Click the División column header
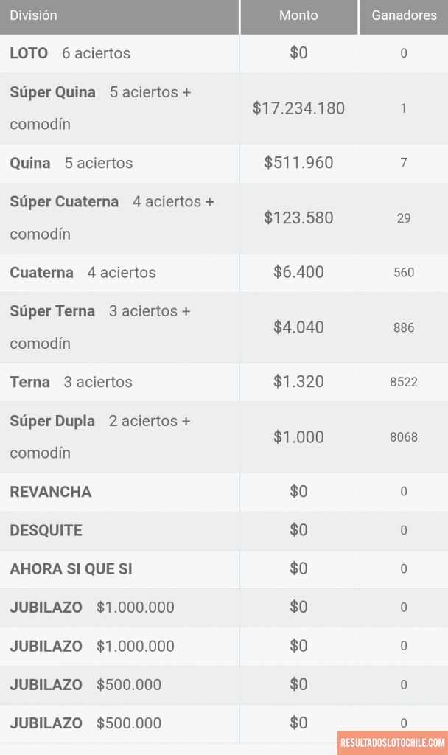The width and height of the screenshot is (448, 755). tap(33, 15)
